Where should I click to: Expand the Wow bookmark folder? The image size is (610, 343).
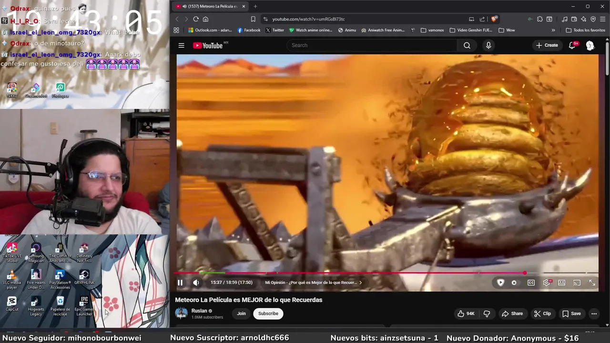507,30
